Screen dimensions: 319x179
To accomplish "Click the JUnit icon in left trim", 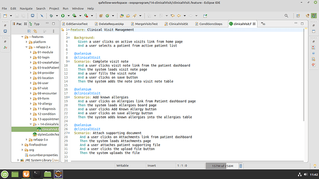I will [x=5, y=48].
